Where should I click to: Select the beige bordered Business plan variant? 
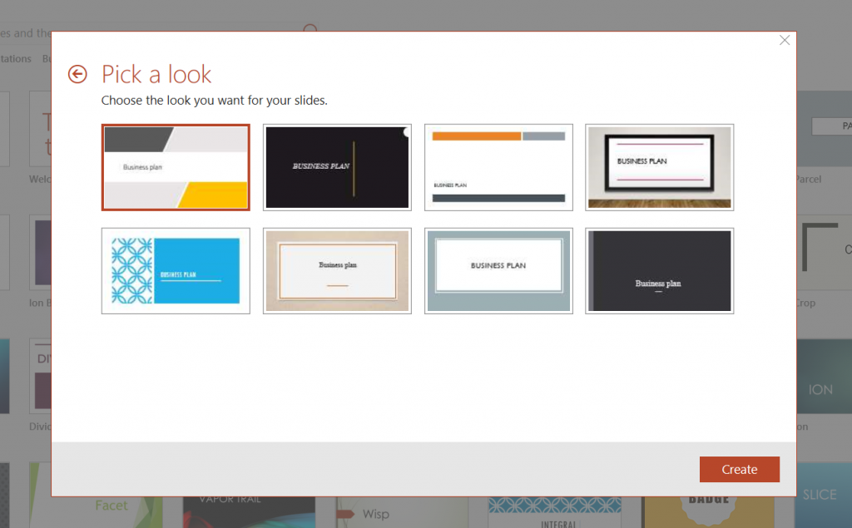336,270
